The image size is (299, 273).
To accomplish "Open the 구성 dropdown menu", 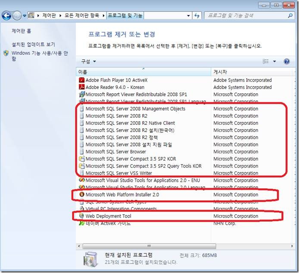I will tap(89, 61).
